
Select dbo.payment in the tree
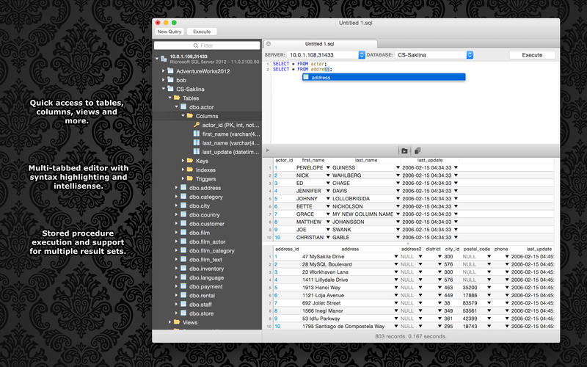[205, 286]
